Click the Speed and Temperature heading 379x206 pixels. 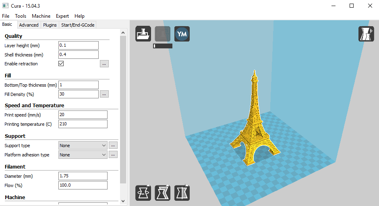tap(34, 105)
